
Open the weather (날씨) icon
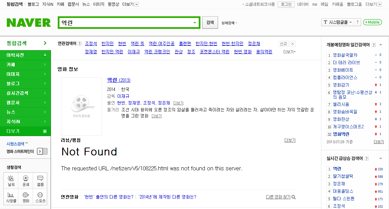11,180
